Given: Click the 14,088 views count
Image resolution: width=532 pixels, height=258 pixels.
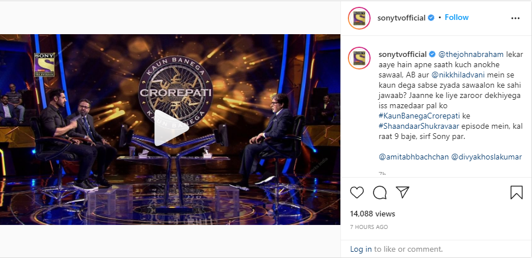Looking at the screenshot, I should [x=372, y=214].
